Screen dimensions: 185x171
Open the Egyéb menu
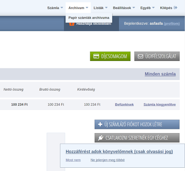(x=147, y=8)
